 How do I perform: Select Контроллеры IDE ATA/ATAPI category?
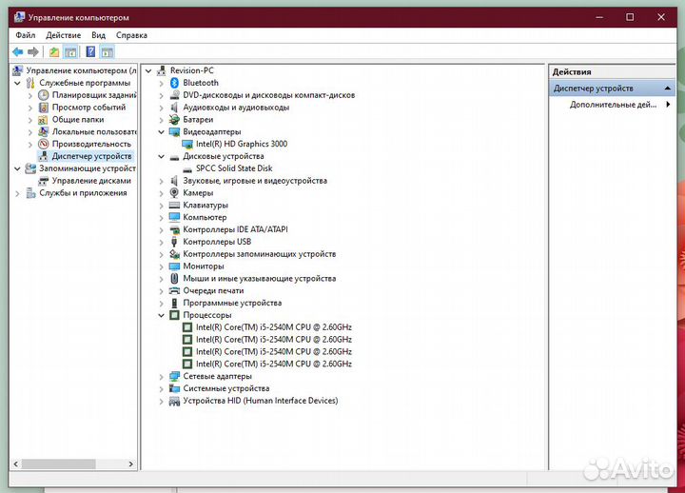[235, 229]
